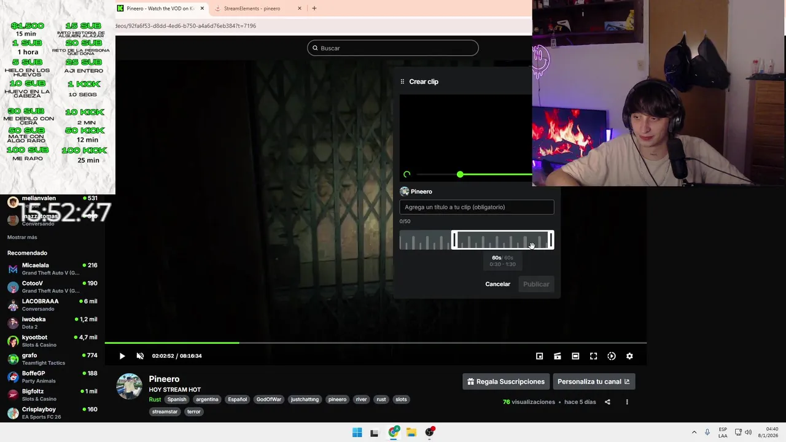Image resolution: width=786 pixels, height=442 pixels.
Task: Open the player settings gear
Action: click(629, 356)
